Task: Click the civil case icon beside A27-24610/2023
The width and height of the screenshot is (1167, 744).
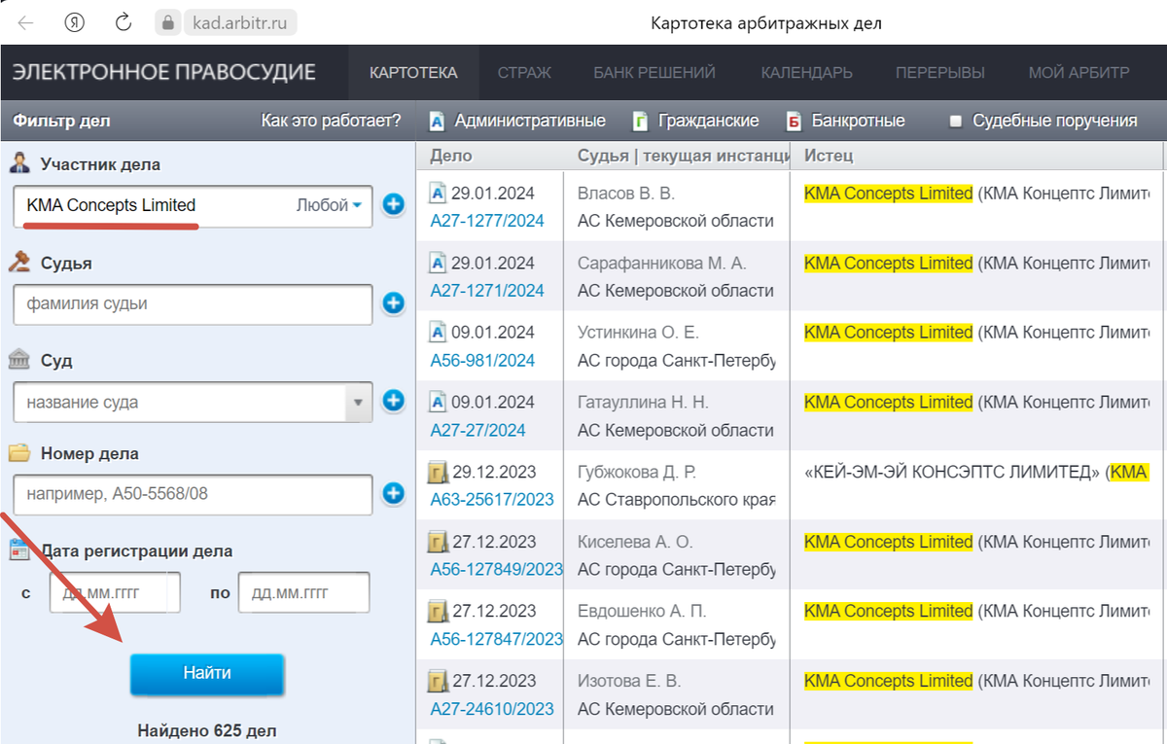Action: click(438, 681)
